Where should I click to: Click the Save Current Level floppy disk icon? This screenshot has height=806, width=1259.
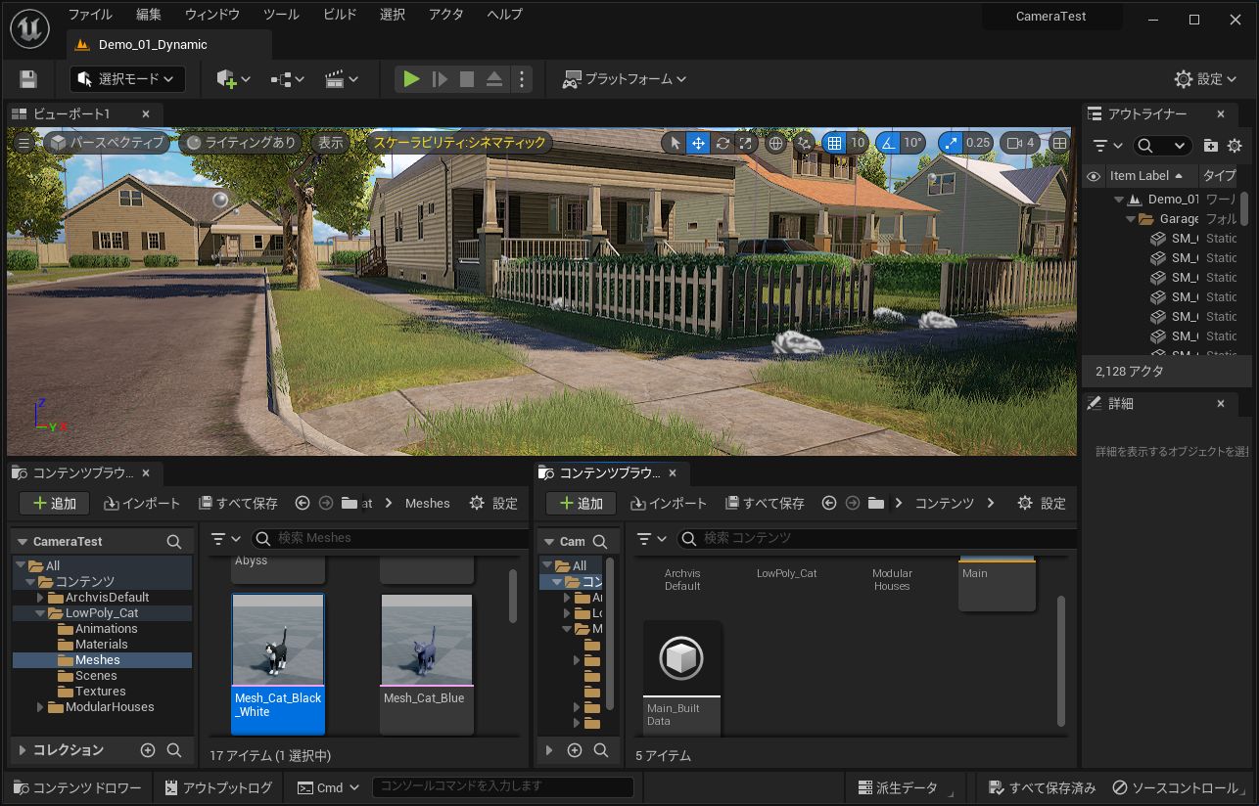point(27,78)
